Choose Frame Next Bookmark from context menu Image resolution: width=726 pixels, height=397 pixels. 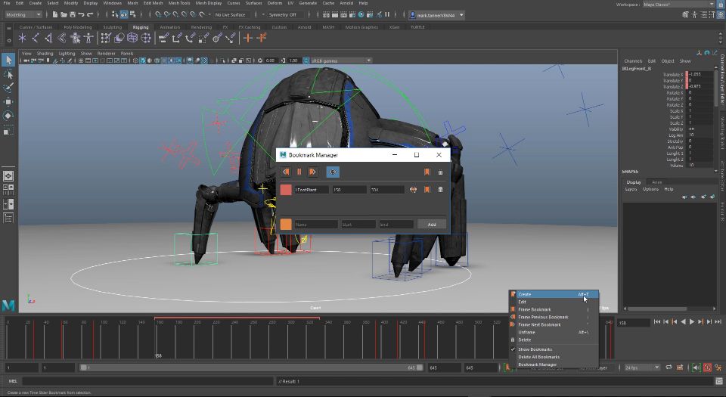tap(539, 324)
